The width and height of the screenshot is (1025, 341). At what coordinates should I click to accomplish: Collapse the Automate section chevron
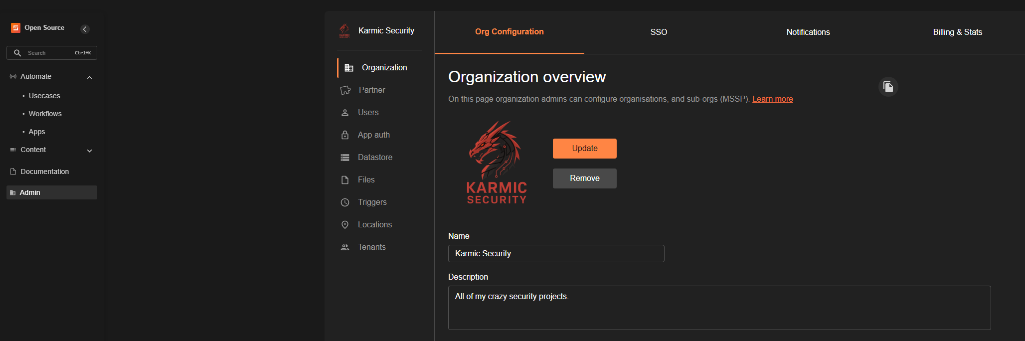(90, 77)
